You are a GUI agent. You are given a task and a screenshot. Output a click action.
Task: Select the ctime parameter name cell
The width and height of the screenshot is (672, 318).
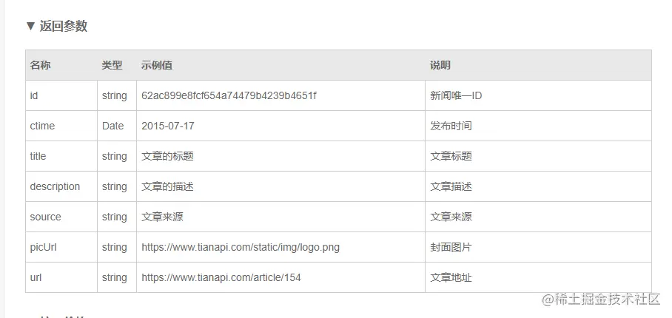click(42, 126)
